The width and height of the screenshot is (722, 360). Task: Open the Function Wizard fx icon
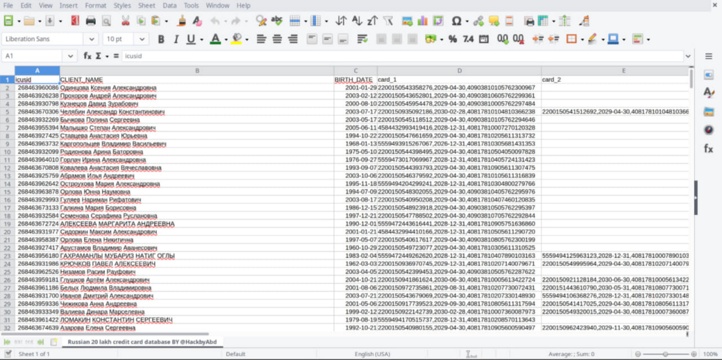[x=87, y=56]
